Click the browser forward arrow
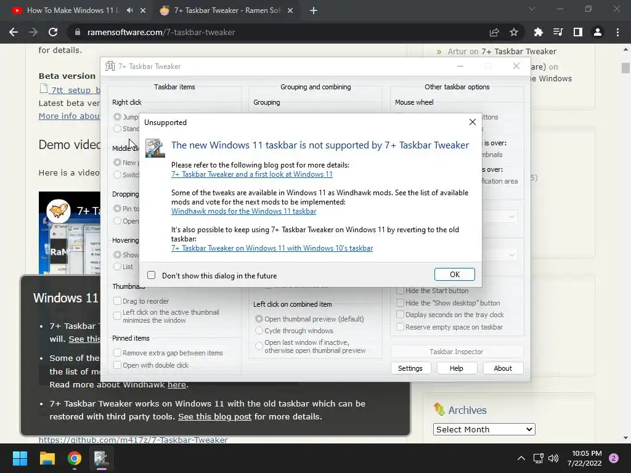Image resolution: width=631 pixels, height=473 pixels. 33,32
